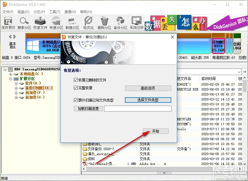Expand the 新加卷(F:) tree node

click(x=16, y=93)
